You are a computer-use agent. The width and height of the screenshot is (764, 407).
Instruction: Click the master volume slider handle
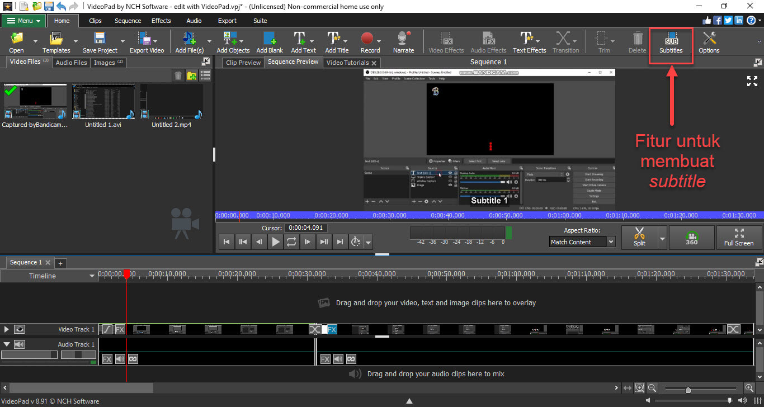tap(729, 400)
